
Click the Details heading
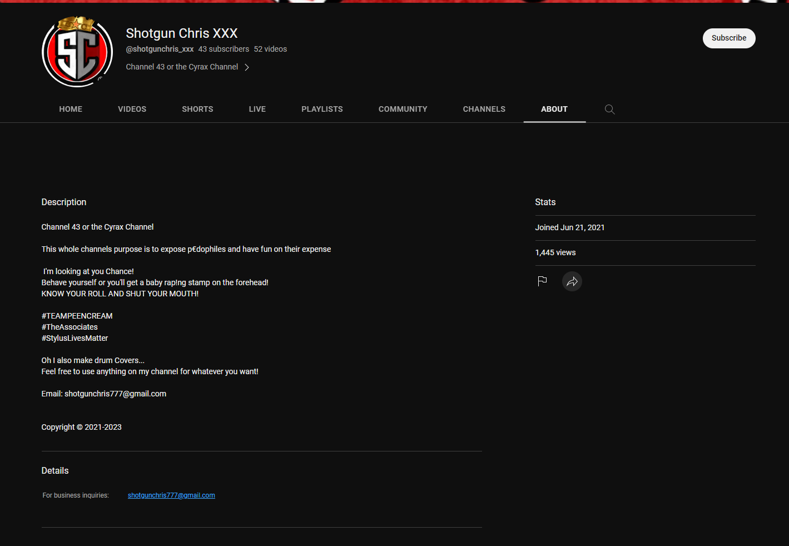pyautogui.click(x=55, y=471)
